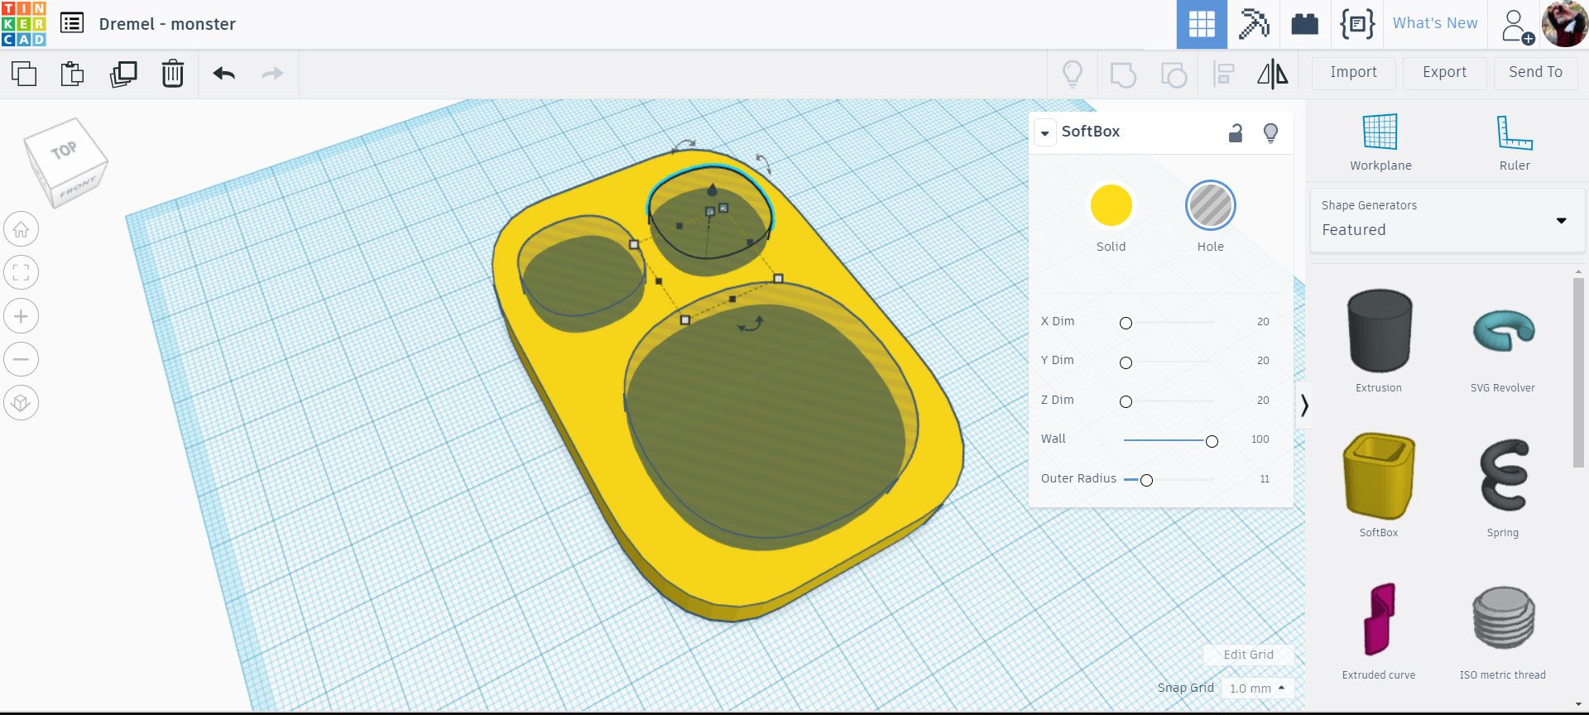
Task: Open the Shape Generators Featured dropdown
Action: point(1447,220)
